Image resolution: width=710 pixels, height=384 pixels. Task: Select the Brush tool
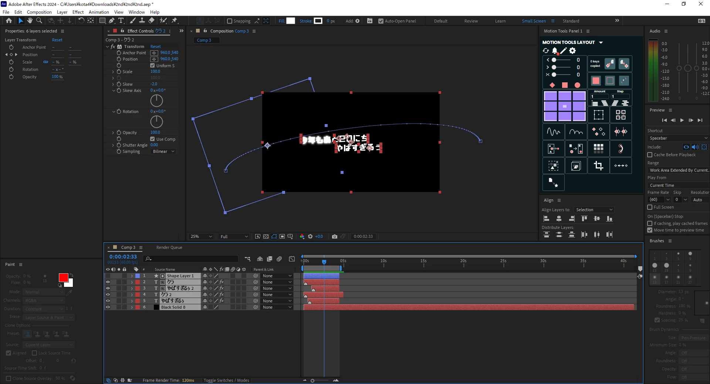133,21
